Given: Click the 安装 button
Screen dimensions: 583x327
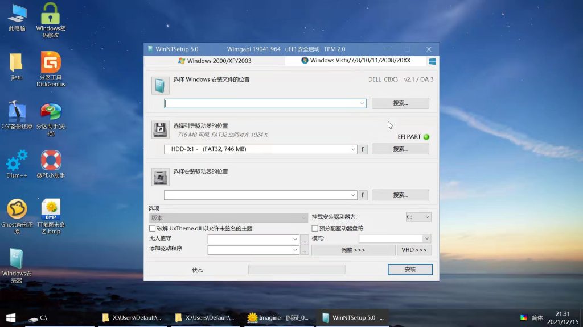Looking at the screenshot, I should coord(410,270).
